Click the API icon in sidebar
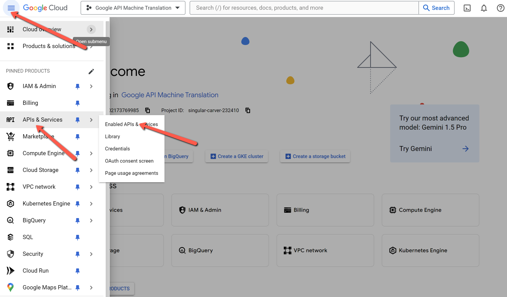Viewport: 507px width, 297px height. [x=11, y=120]
